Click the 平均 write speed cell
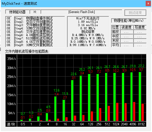Image resolution: width=152 pixels, height=132 pixels. [140, 45]
